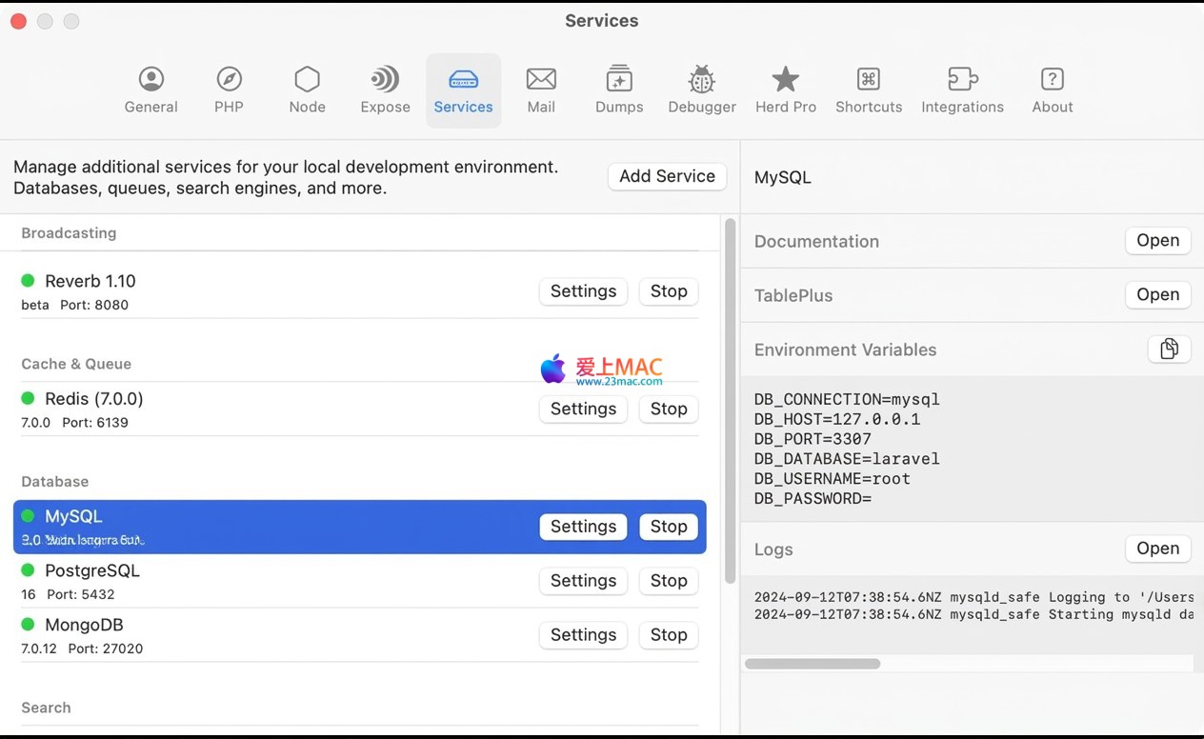Switch to the Integrations tab
The width and height of the screenshot is (1204, 739).
tap(962, 90)
